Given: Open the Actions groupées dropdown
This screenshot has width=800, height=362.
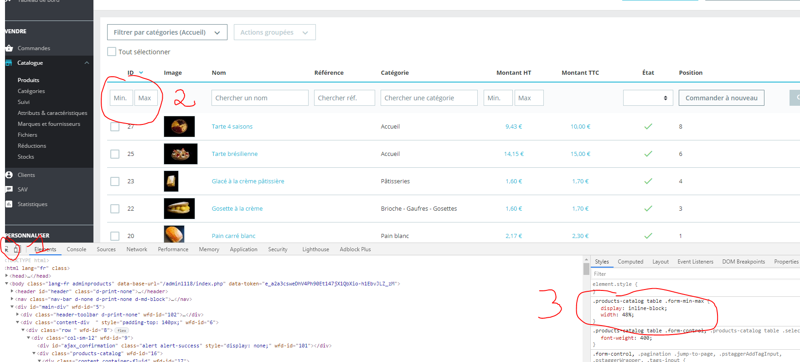Looking at the screenshot, I should click(274, 32).
